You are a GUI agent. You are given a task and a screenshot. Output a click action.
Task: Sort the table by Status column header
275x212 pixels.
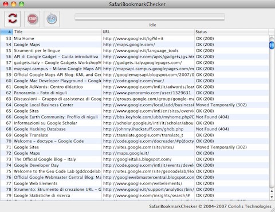(x=231, y=32)
